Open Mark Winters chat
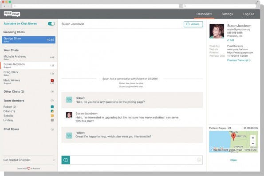Viewport: 264px width, 176px height. coord(29,82)
